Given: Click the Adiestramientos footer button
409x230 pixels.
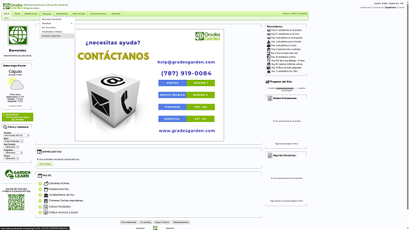Looking at the screenshot, I should tap(181, 222).
